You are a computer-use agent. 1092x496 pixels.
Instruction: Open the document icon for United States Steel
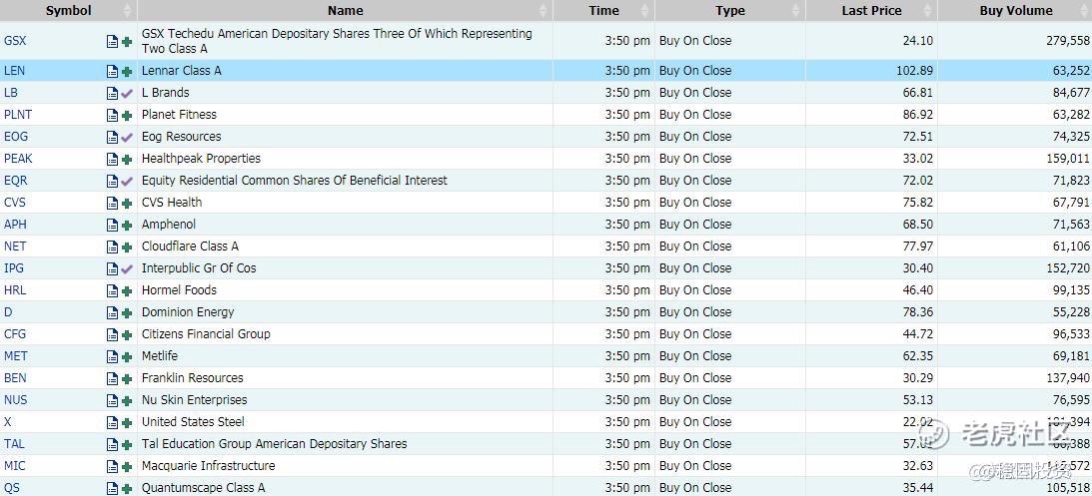[x=112, y=423]
